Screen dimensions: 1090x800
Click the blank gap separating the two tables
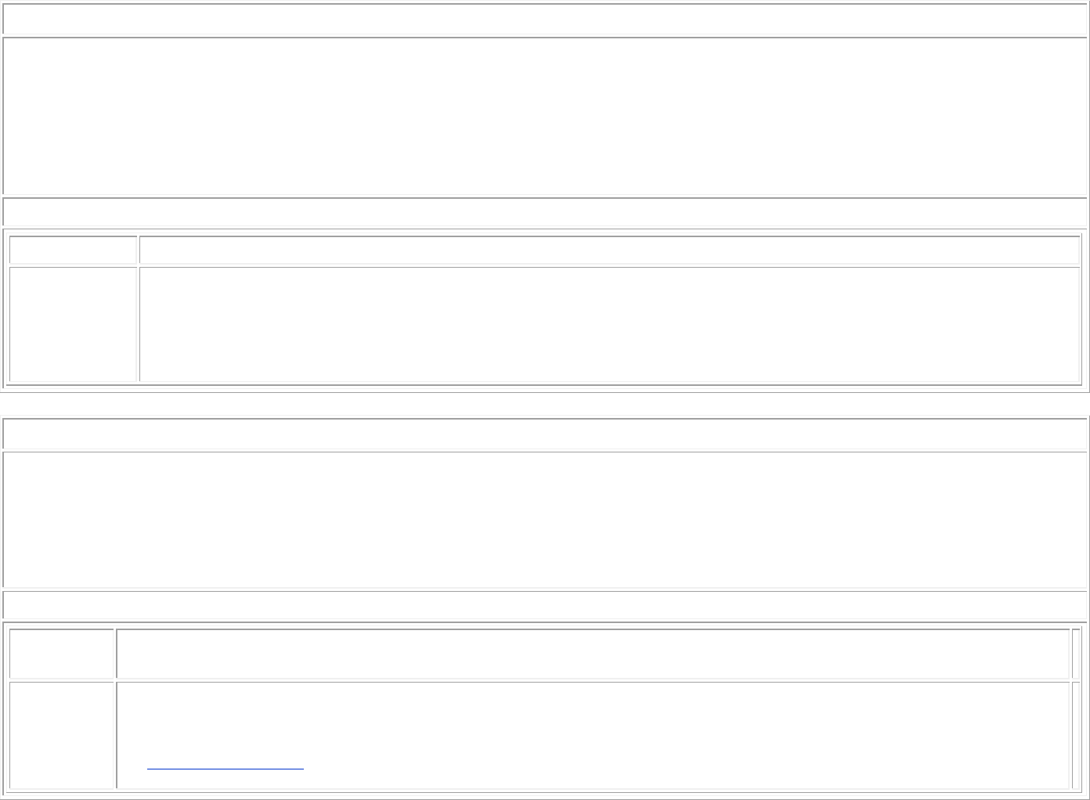[544, 403]
